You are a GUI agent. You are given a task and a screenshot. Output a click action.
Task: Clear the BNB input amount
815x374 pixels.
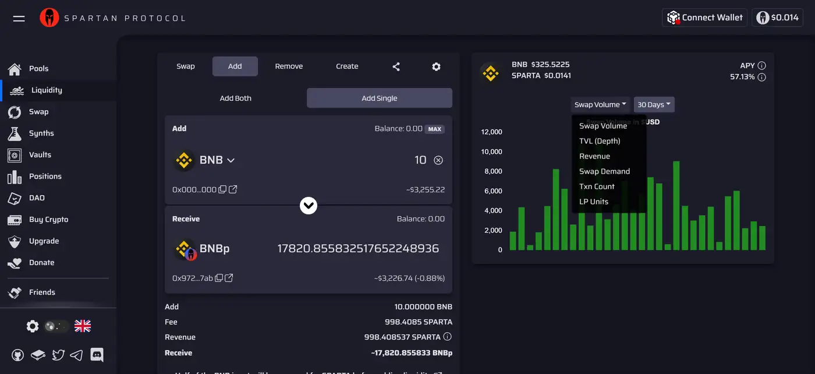point(438,160)
